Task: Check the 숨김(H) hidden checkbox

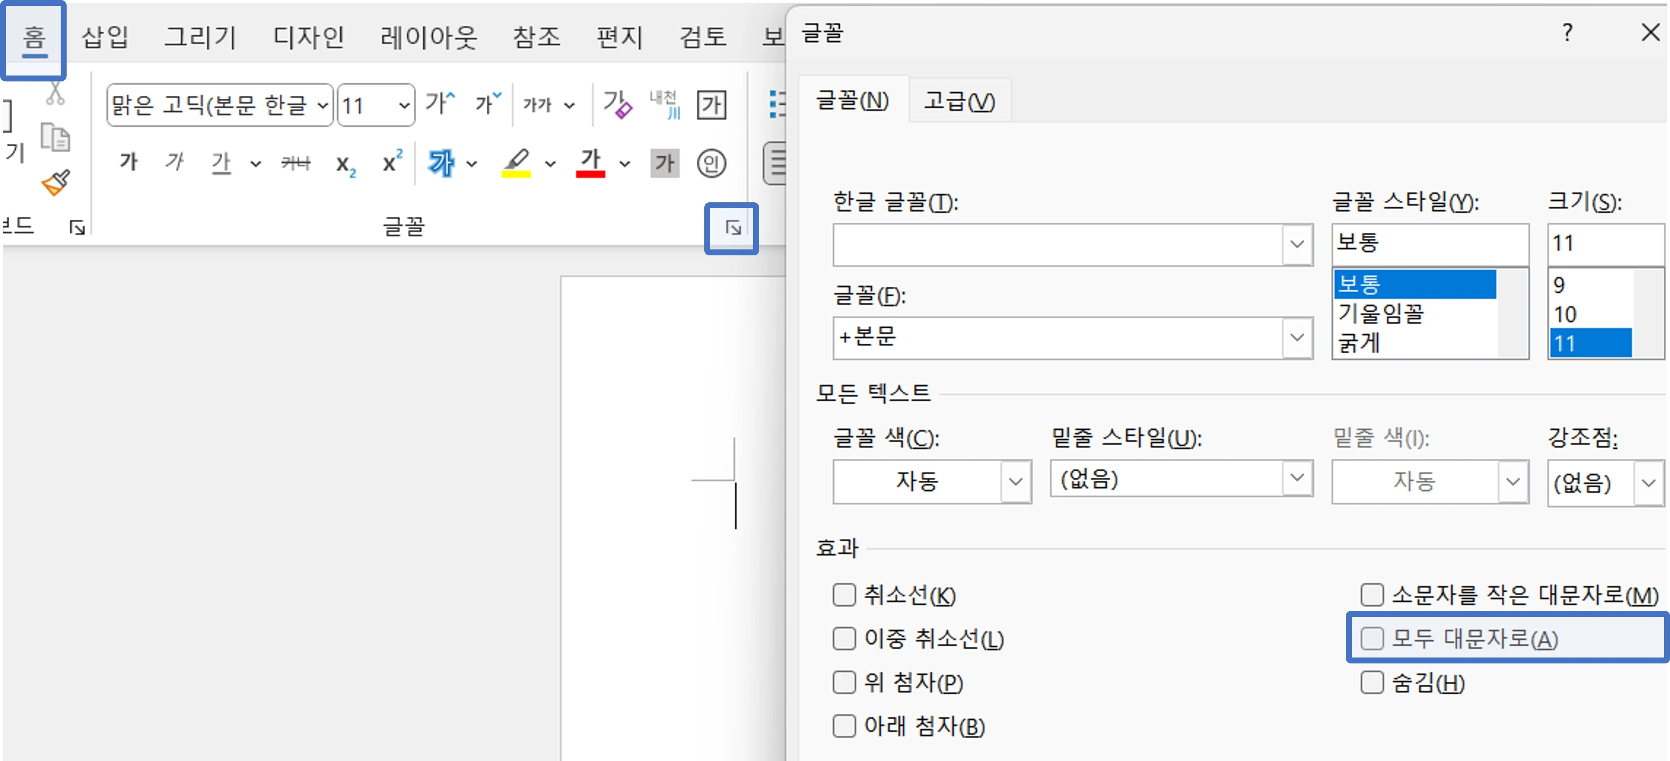Action: pos(1373,682)
